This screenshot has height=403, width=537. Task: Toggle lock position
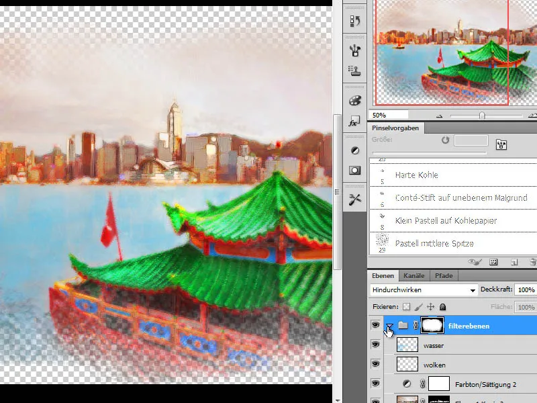[430, 307]
